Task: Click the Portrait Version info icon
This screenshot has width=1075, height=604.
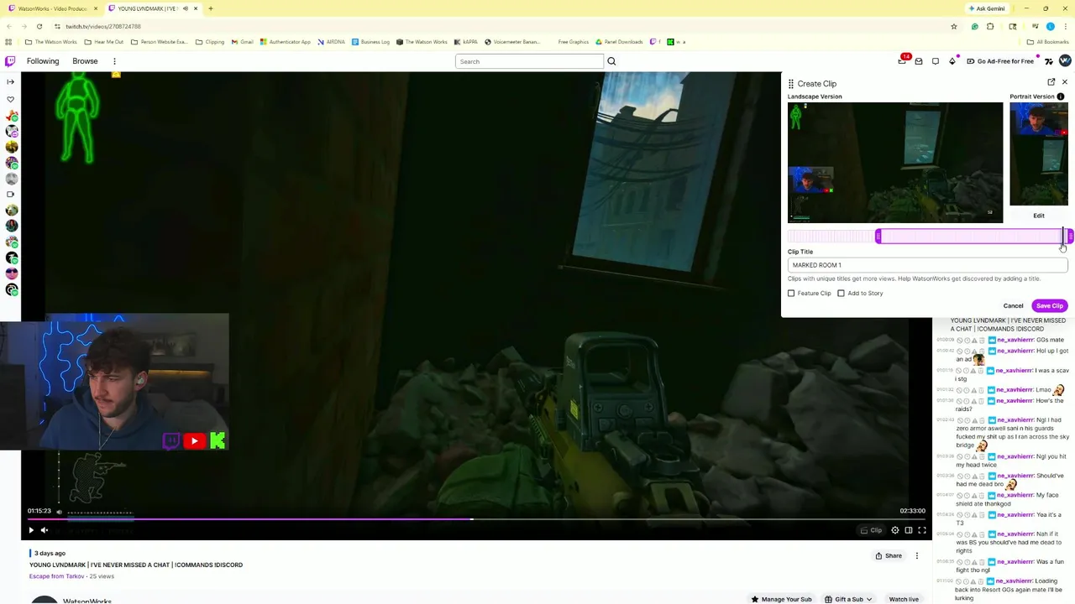Action: (x=1061, y=96)
